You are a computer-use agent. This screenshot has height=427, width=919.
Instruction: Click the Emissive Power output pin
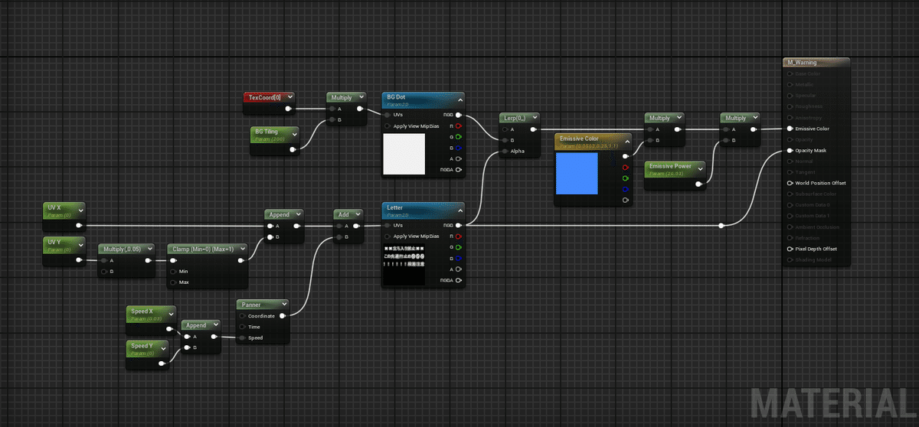(699, 184)
